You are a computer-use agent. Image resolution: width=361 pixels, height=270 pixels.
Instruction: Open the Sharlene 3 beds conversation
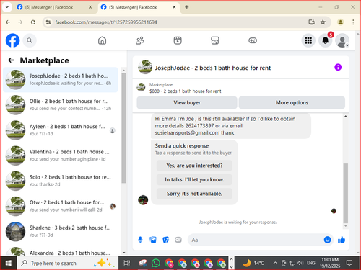click(x=61, y=232)
